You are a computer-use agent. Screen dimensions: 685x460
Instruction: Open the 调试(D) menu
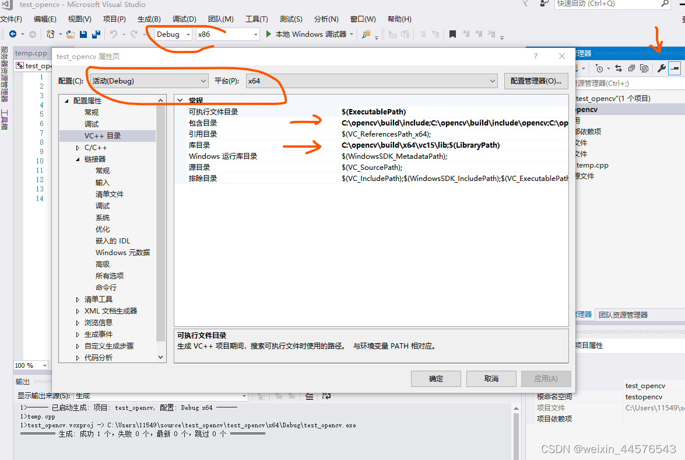coord(184,19)
